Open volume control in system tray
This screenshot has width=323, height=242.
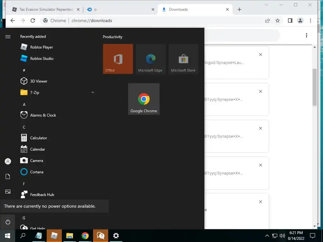pyautogui.click(x=282, y=236)
